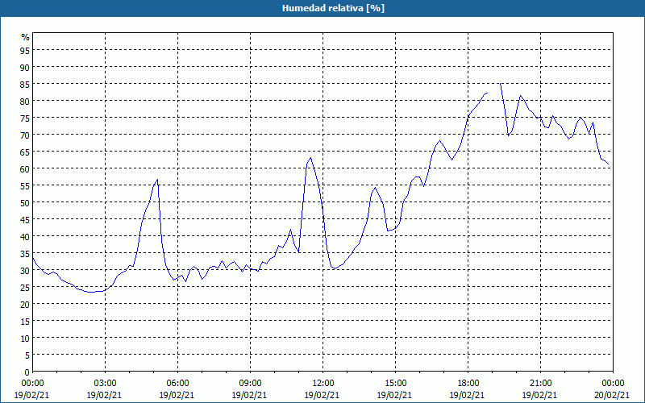Click the "Humedad relativa [%]" chart title

pos(333,8)
